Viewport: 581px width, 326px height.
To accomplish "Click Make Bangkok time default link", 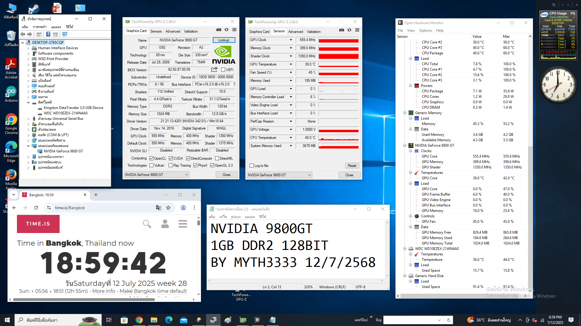I will tap(153, 291).
